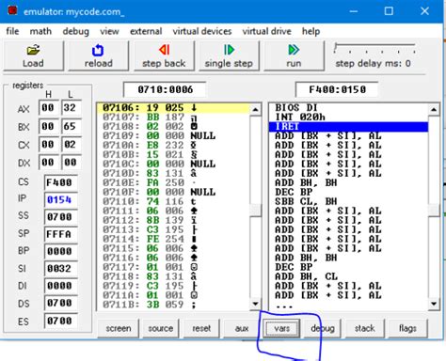The image size is (446, 361).
Task: Click the CS register field F400
Action: (x=60, y=182)
